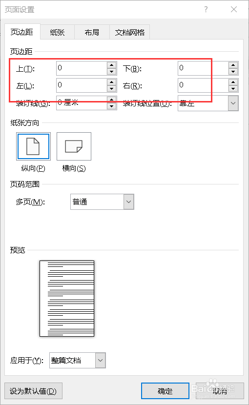Decrease the 上(T) margin with down arrow

pos(112,72)
